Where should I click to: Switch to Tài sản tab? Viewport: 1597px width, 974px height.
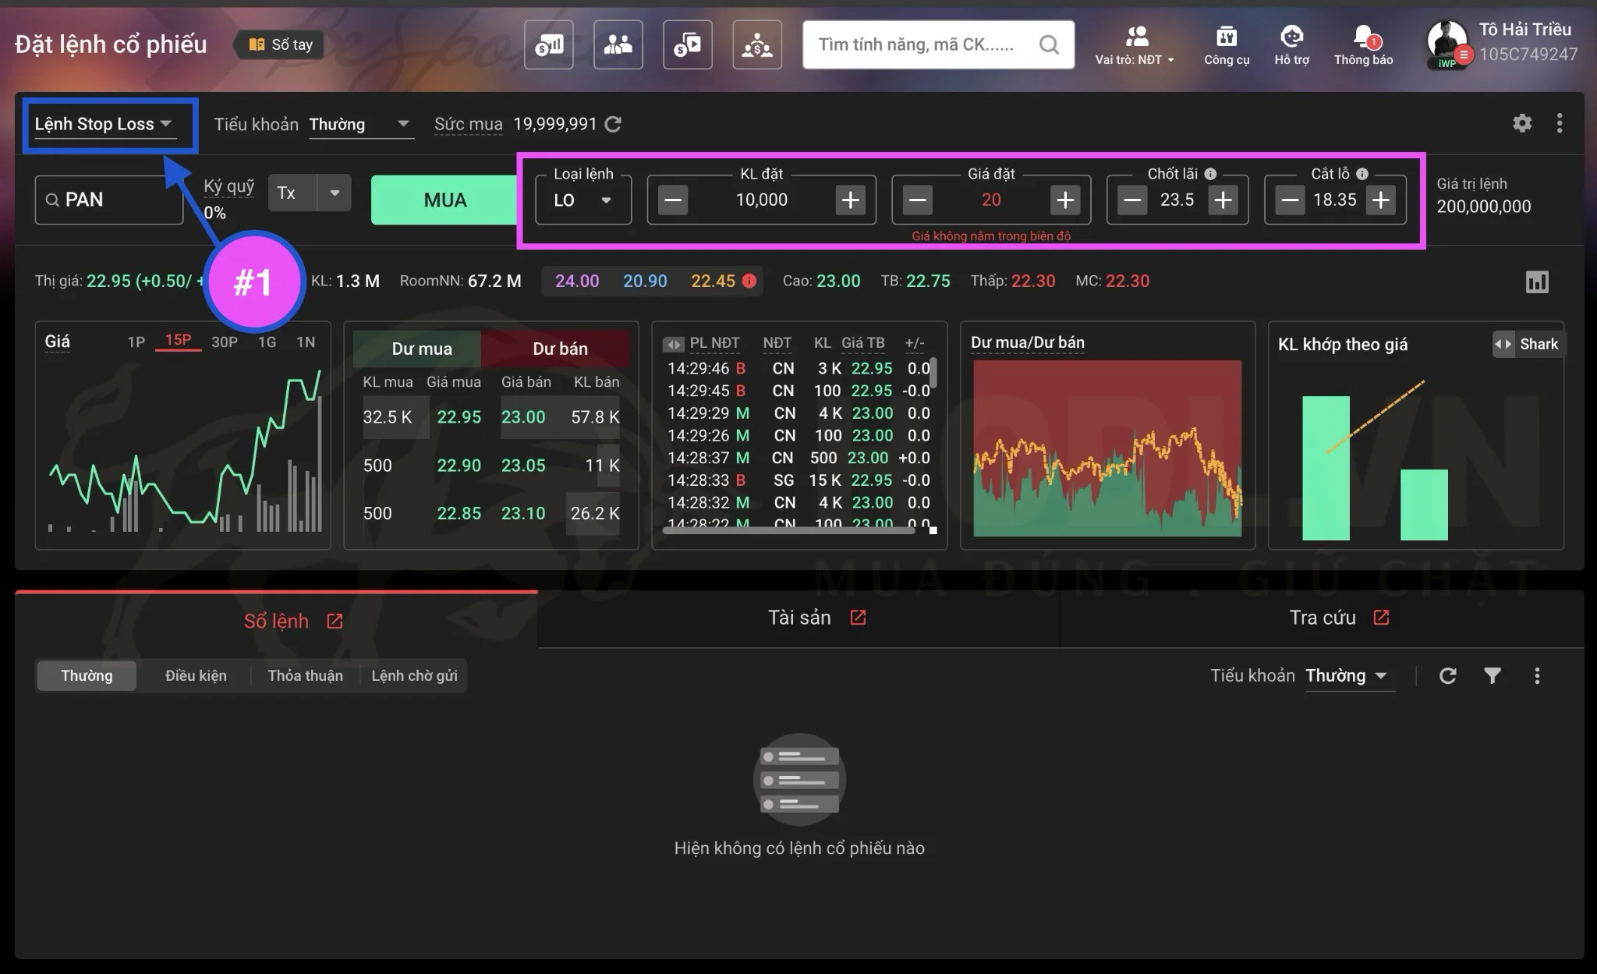pyautogui.click(x=798, y=618)
